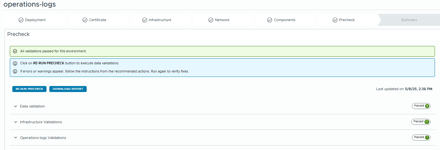Click info icon beside errors or warnings hint

(x=15, y=72)
